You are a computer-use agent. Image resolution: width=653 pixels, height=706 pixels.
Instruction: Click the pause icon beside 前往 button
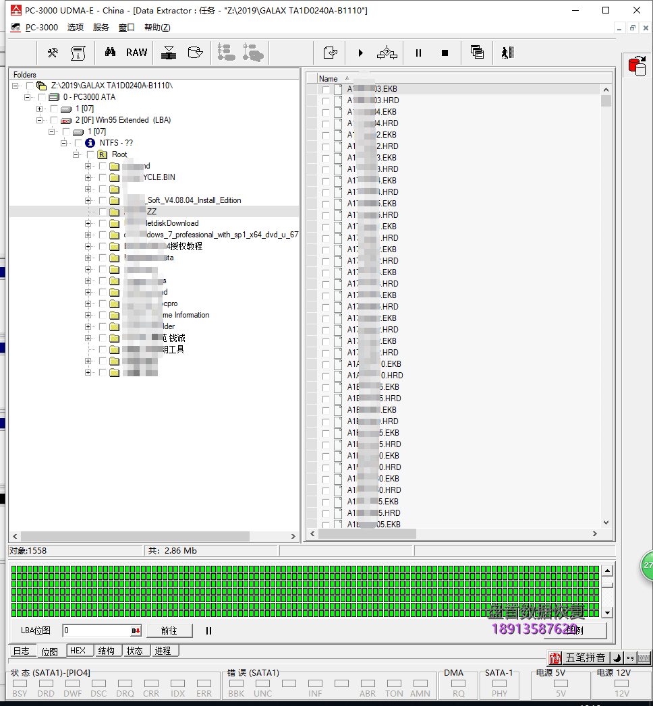[x=208, y=630]
